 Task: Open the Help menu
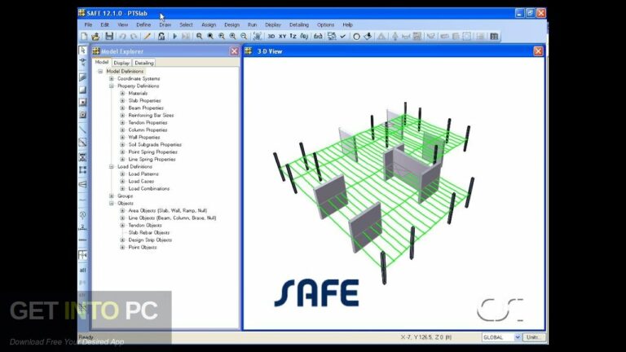pos(348,24)
